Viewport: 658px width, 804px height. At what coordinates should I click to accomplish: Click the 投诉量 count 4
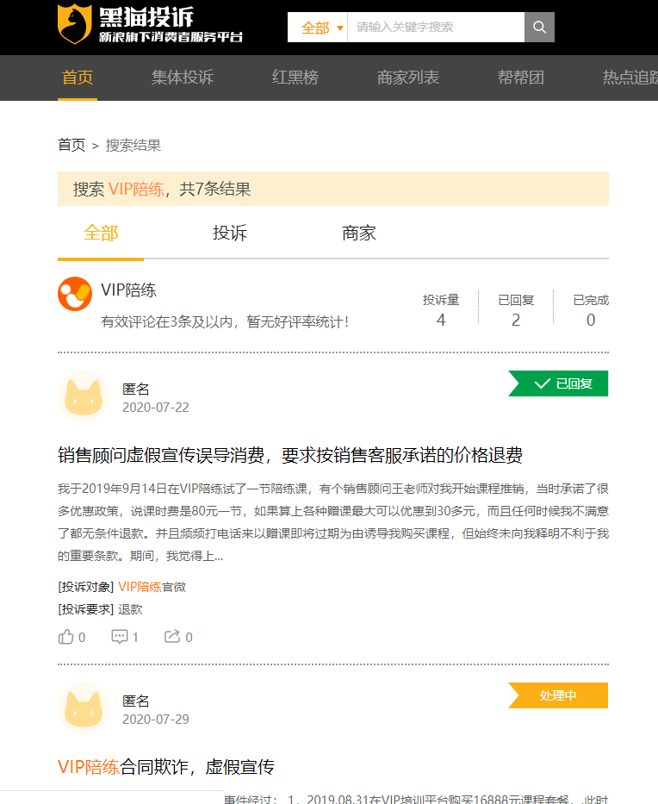[x=441, y=320]
